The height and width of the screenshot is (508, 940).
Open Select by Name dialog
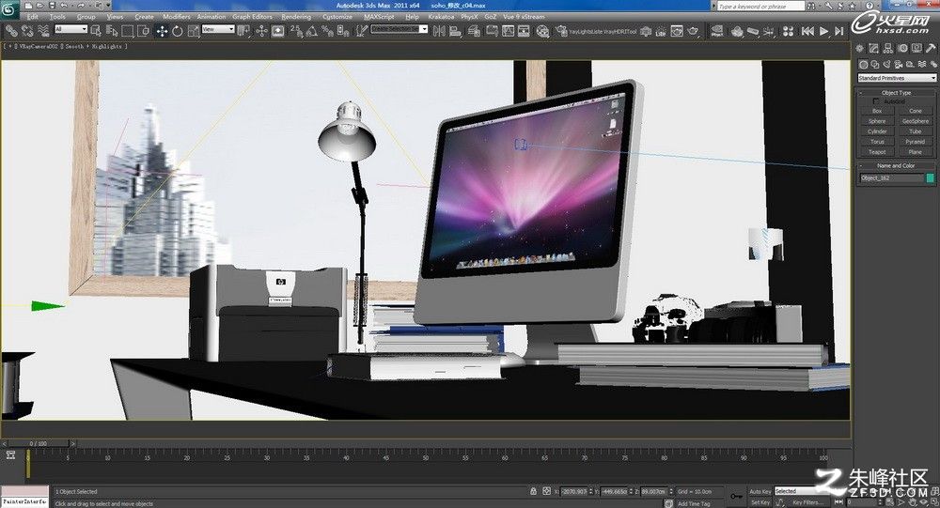112,30
